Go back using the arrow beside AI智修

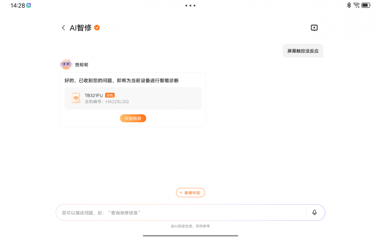click(63, 28)
